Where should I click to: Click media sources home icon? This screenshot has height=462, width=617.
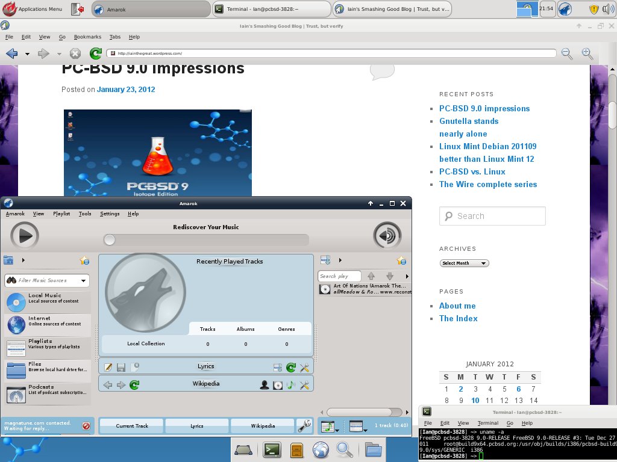[8, 260]
